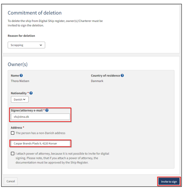185x188 pixels.
Task: Click the owner name Thora Nielsen
Action: click(20, 81)
